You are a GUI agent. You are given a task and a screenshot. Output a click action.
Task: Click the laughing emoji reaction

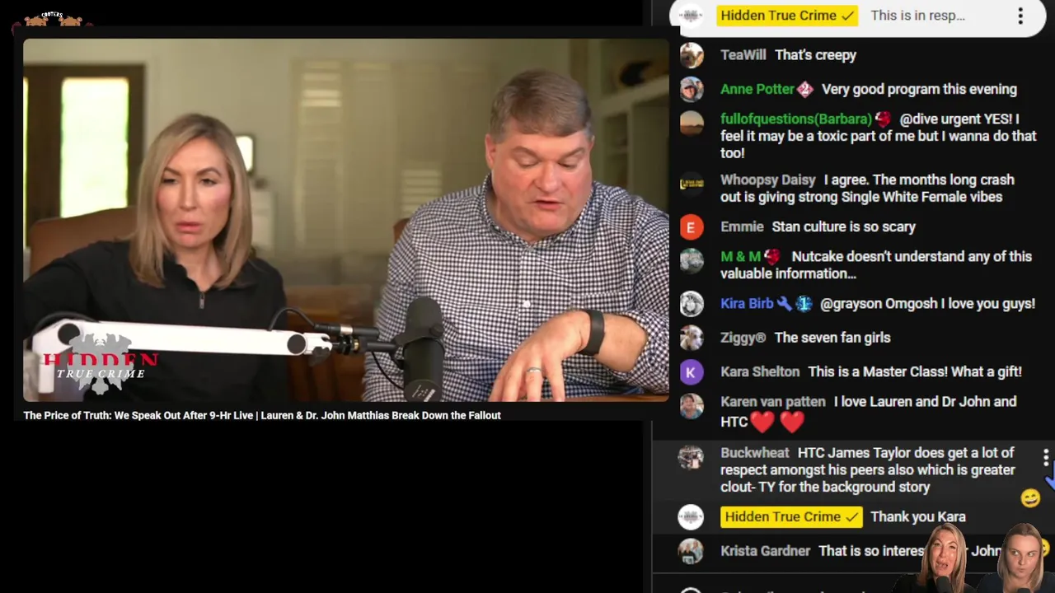1029,497
